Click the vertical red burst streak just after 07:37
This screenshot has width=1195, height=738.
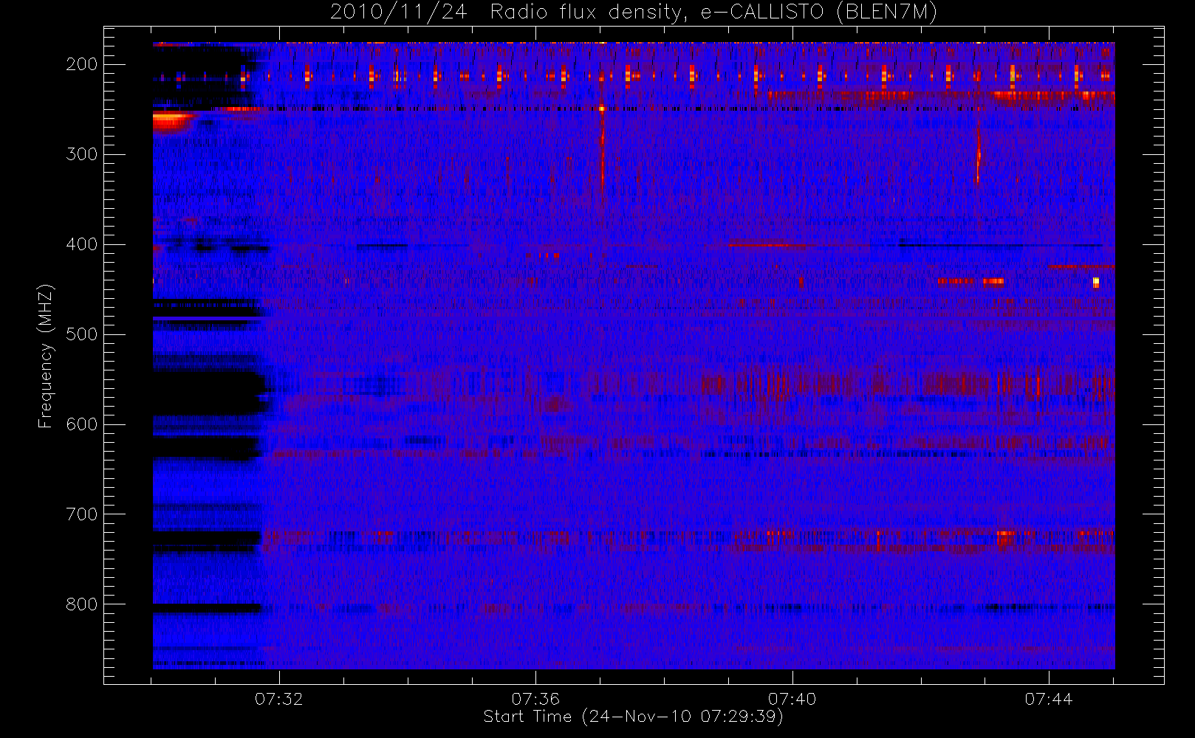coord(602,144)
